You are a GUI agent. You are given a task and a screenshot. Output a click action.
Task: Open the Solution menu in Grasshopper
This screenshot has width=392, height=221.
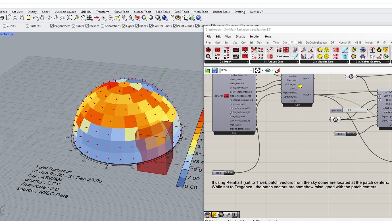(255, 36)
